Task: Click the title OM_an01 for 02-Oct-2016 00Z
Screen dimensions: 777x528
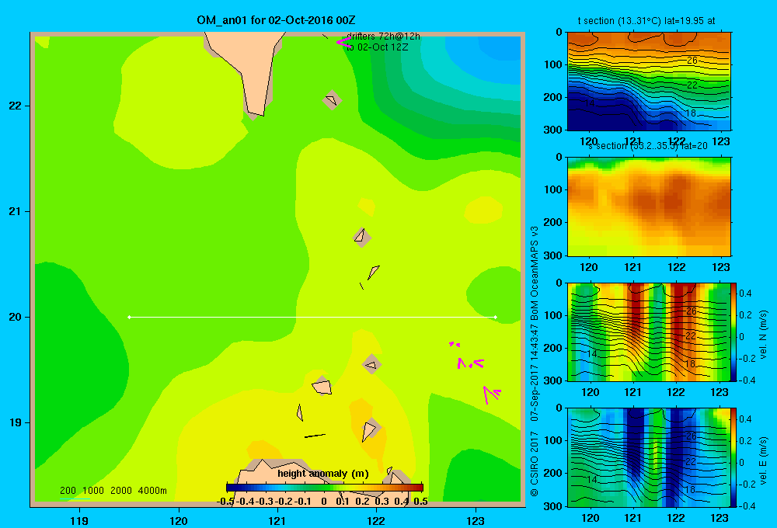Action: (x=276, y=20)
